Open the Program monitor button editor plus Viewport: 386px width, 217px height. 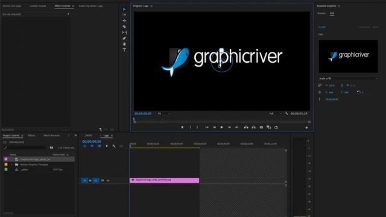[307, 127]
